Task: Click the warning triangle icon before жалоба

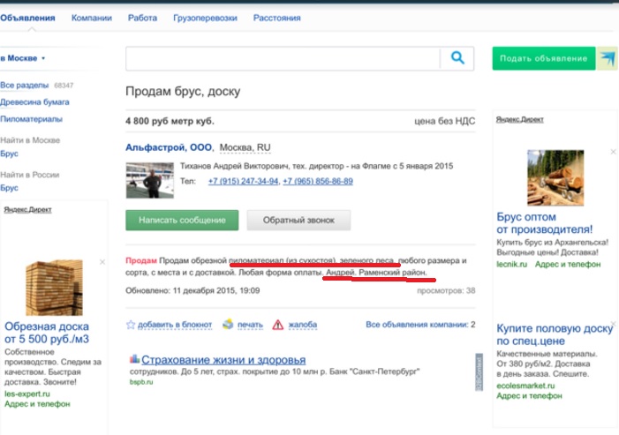Action: coord(278,325)
